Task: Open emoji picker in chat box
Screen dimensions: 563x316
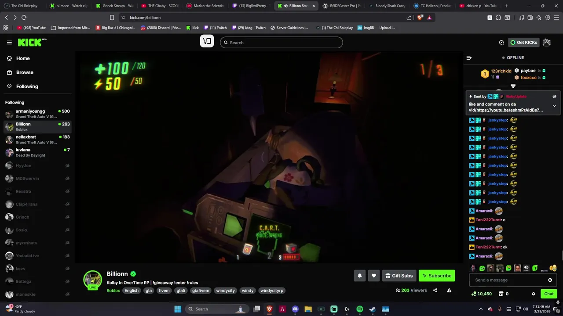Action: click(x=550, y=280)
